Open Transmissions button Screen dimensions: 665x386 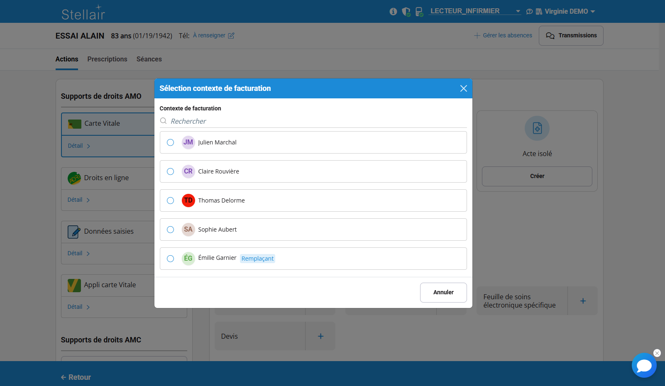pos(571,36)
